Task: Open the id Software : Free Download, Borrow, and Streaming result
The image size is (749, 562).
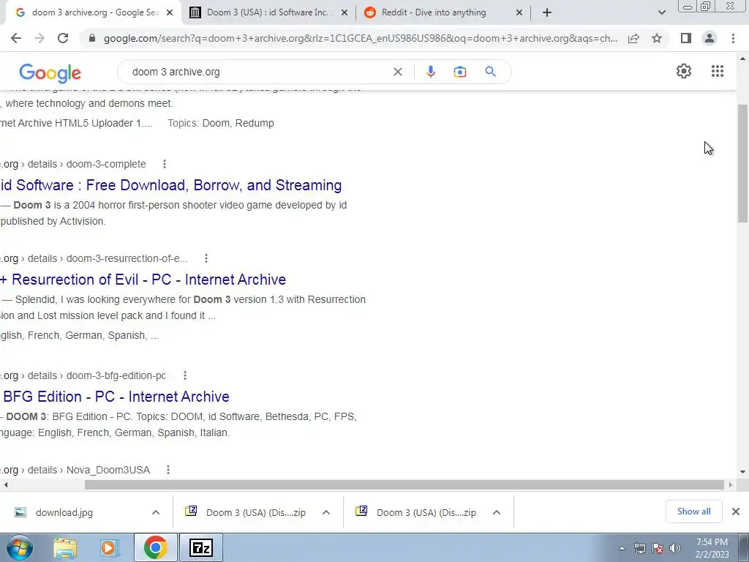Action: (x=171, y=185)
